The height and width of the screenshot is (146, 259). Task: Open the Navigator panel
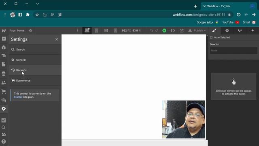coord(4,56)
